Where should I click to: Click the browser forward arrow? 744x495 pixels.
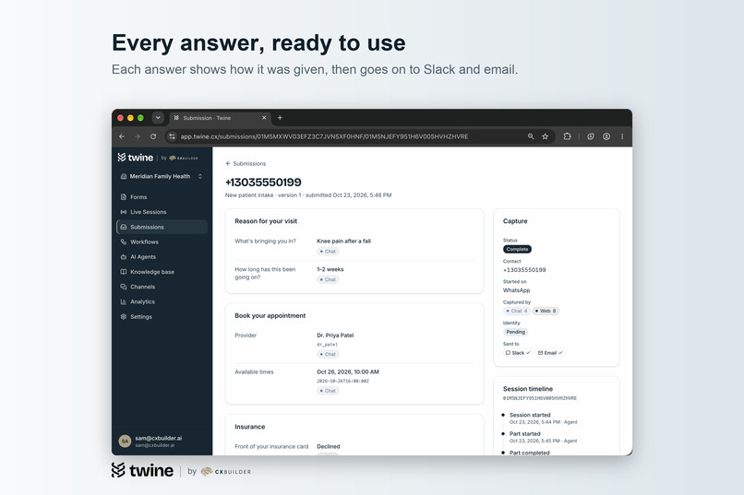point(138,136)
